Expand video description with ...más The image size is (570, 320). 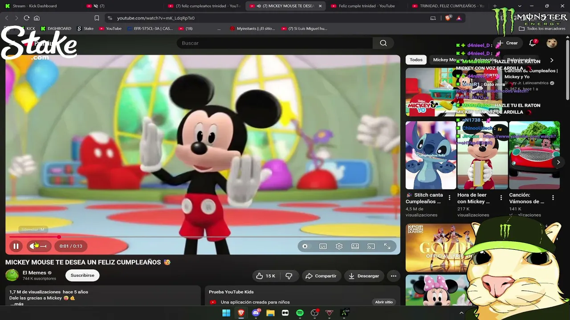tap(17, 304)
